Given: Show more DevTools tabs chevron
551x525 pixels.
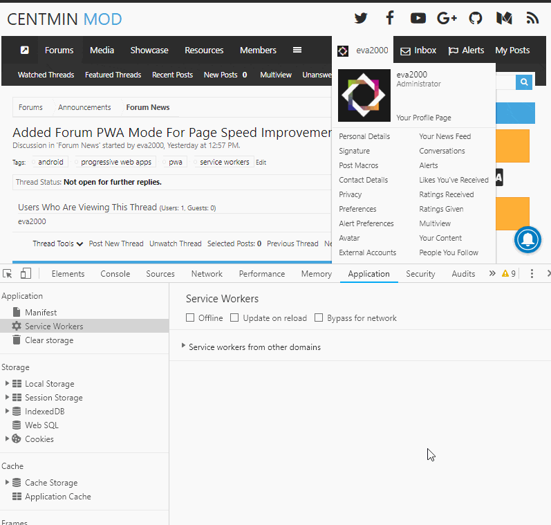Looking at the screenshot, I should pos(492,273).
